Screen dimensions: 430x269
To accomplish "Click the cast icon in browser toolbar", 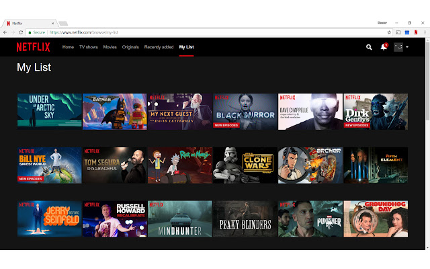I will [x=398, y=32].
